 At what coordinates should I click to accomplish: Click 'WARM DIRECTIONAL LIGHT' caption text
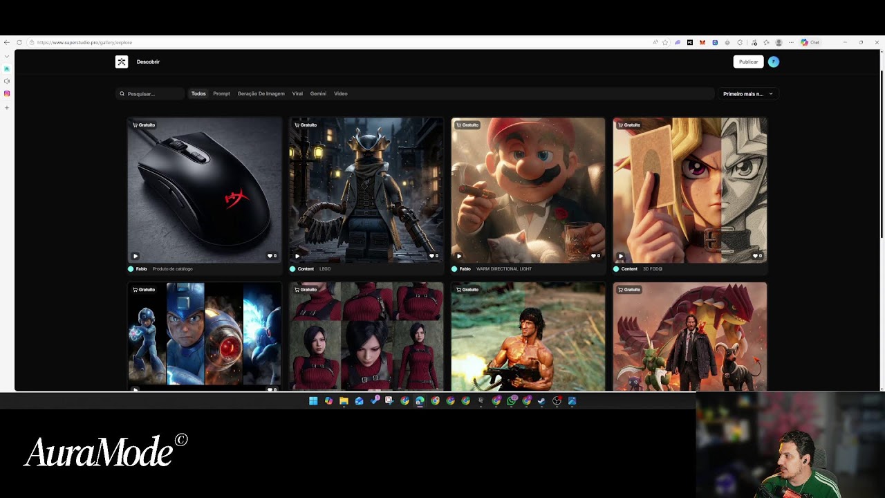click(x=504, y=268)
